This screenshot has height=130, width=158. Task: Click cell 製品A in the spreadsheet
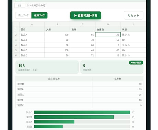(32, 35)
